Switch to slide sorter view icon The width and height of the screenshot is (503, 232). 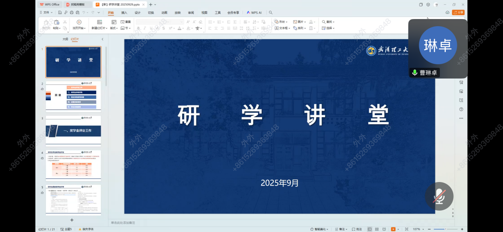click(x=377, y=229)
